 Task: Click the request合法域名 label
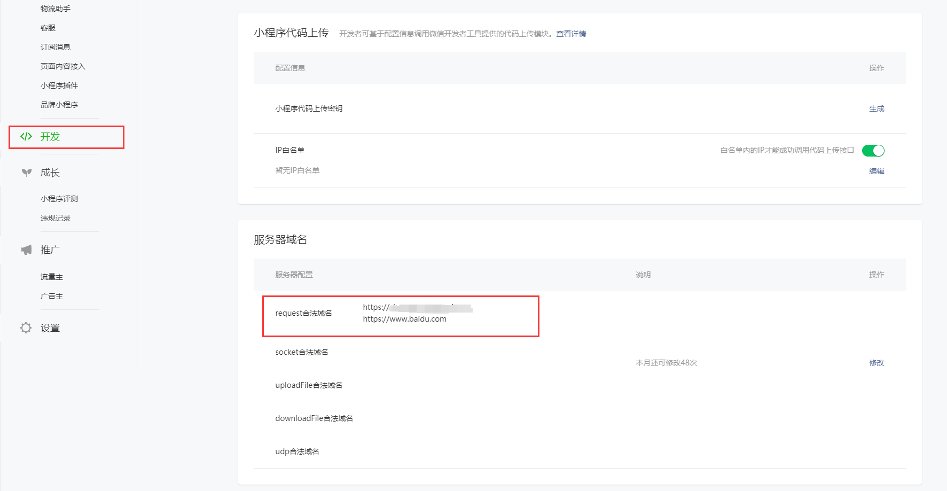tap(303, 313)
